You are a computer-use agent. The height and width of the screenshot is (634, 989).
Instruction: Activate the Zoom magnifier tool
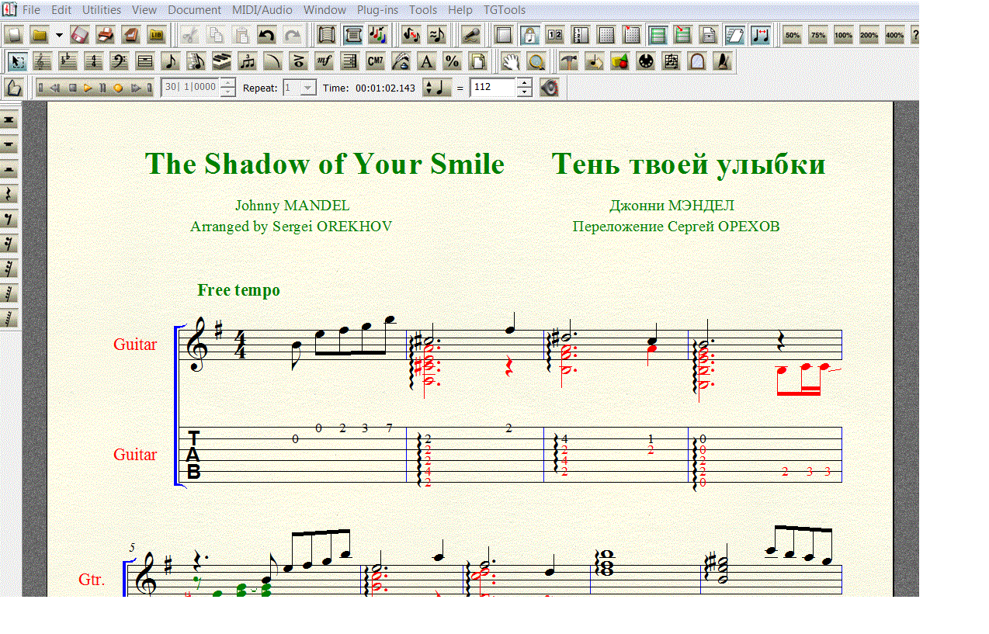[536, 61]
